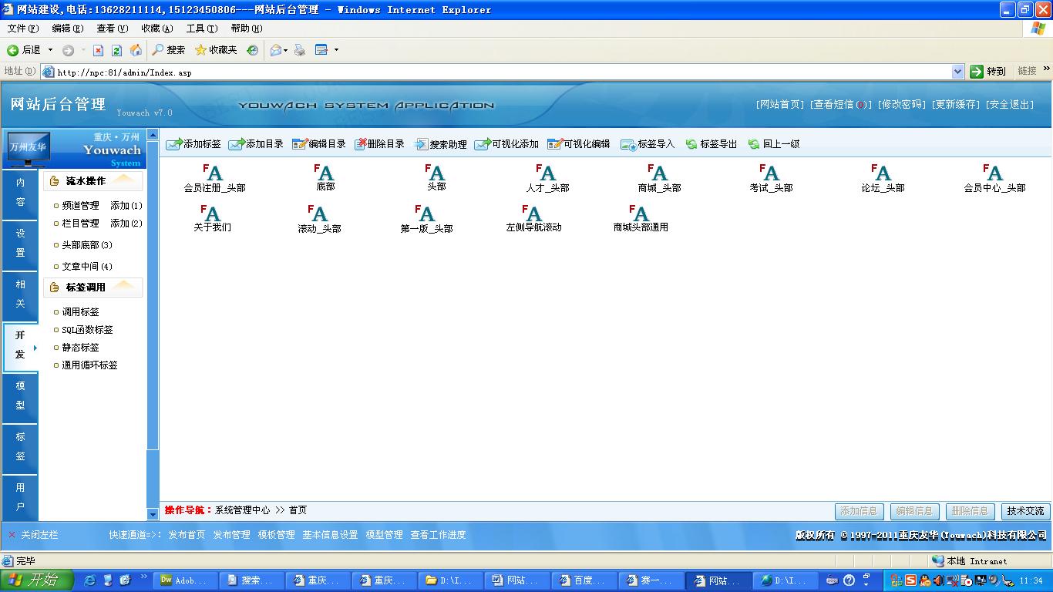Click the IE stop loading icon

click(x=98, y=50)
